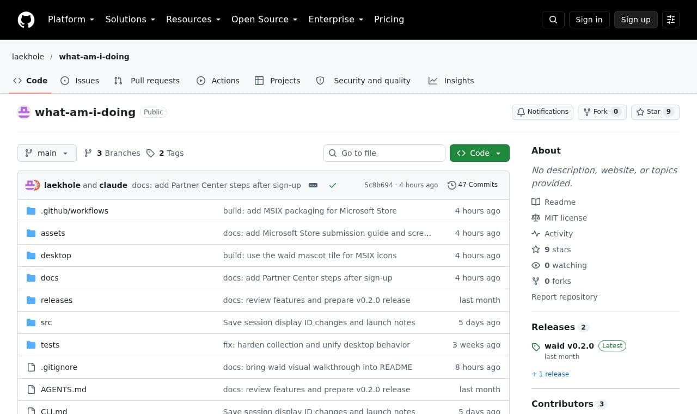697x414 pixels.
Task: Open the .github/workflows folder
Action: click(75, 211)
